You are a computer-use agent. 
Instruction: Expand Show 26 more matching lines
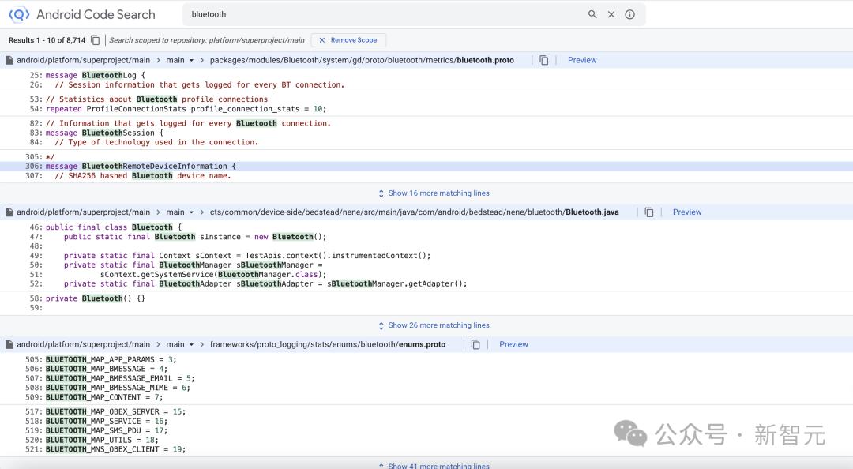(434, 325)
